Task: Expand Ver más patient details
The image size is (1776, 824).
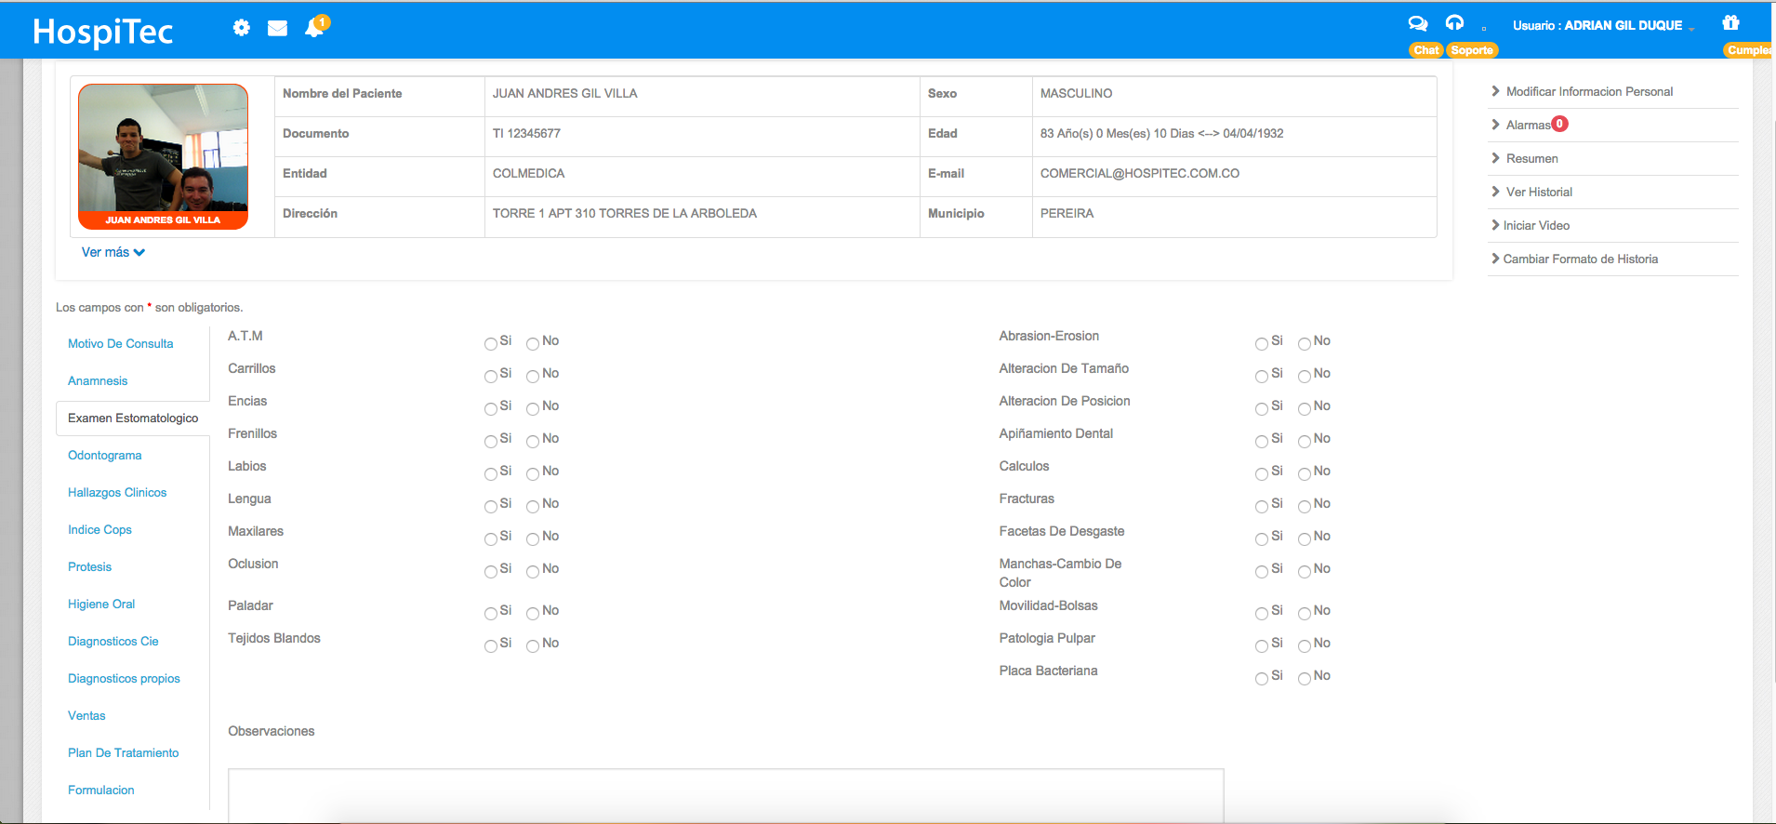Action: tap(113, 252)
